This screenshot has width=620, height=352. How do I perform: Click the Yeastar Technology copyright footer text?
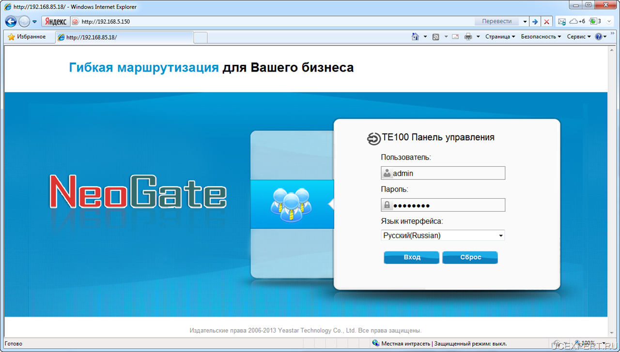306,331
